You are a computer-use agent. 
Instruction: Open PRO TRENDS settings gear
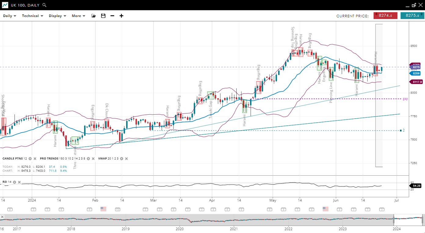click(x=89, y=159)
